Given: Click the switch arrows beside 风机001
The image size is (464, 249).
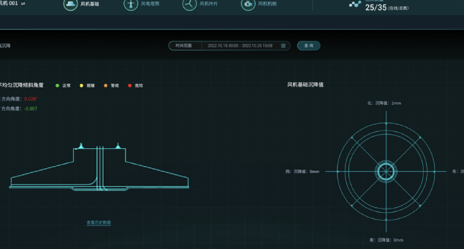Looking at the screenshot, I should pos(23,3).
